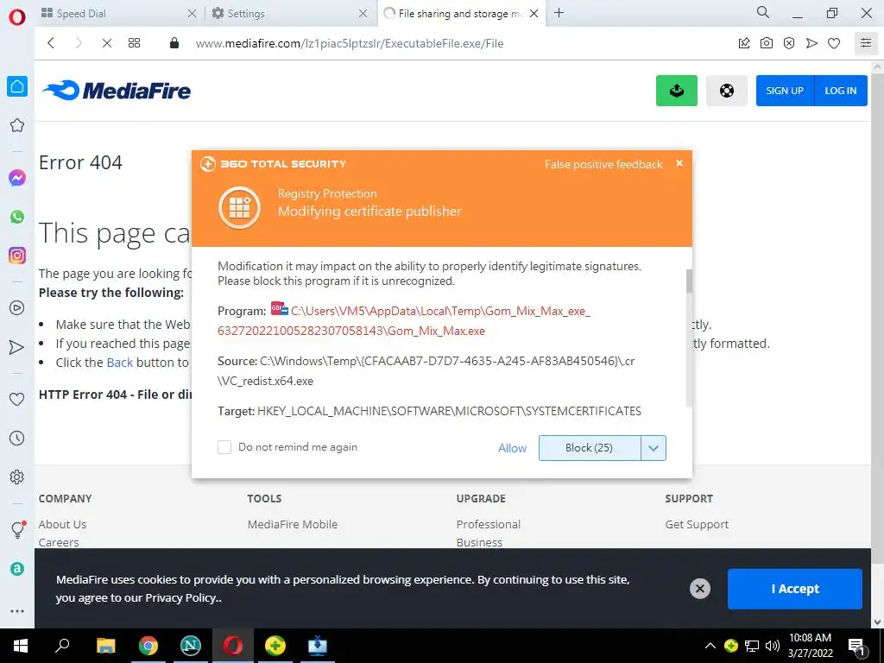Open Speed Dial grid button in toolbar
Screen dimensions: 884x663
pyautogui.click(x=134, y=43)
